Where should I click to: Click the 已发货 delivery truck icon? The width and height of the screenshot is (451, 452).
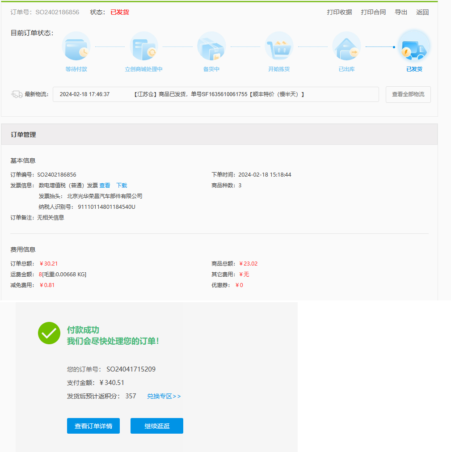point(414,46)
